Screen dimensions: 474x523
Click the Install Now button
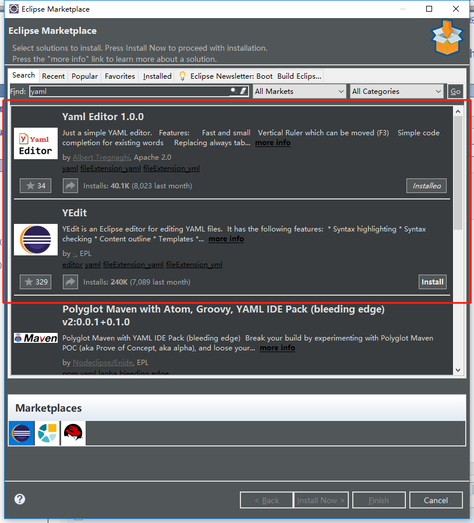[x=321, y=500]
